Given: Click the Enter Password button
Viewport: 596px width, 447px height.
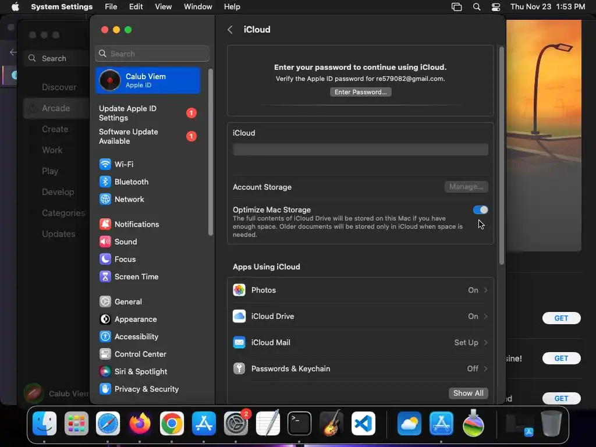Looking at the screenshot, I should tap(361, 92).
